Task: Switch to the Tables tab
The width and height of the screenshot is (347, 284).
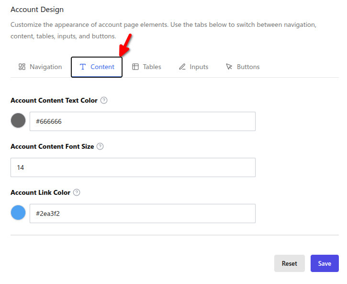Action: pyautogui.click(x=146, y=67)
